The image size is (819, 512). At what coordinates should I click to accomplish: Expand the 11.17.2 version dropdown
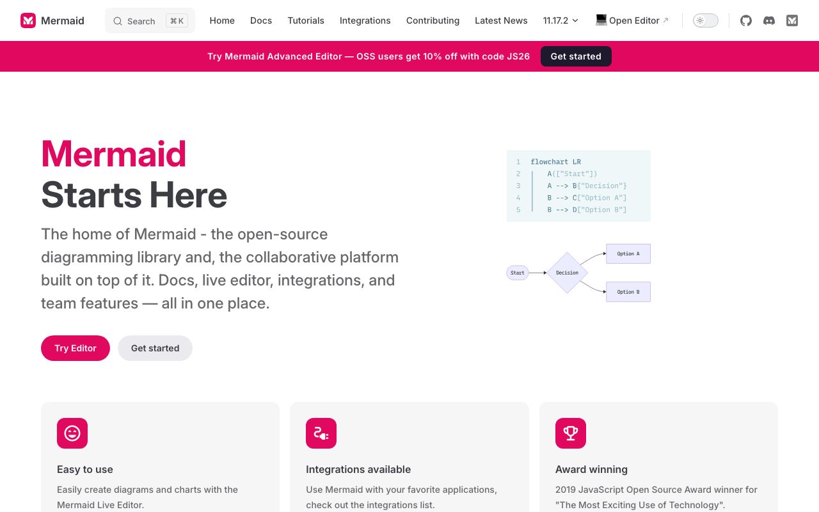561,20
